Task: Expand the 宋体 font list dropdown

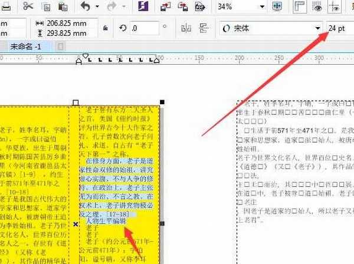Action: [317, 28]
